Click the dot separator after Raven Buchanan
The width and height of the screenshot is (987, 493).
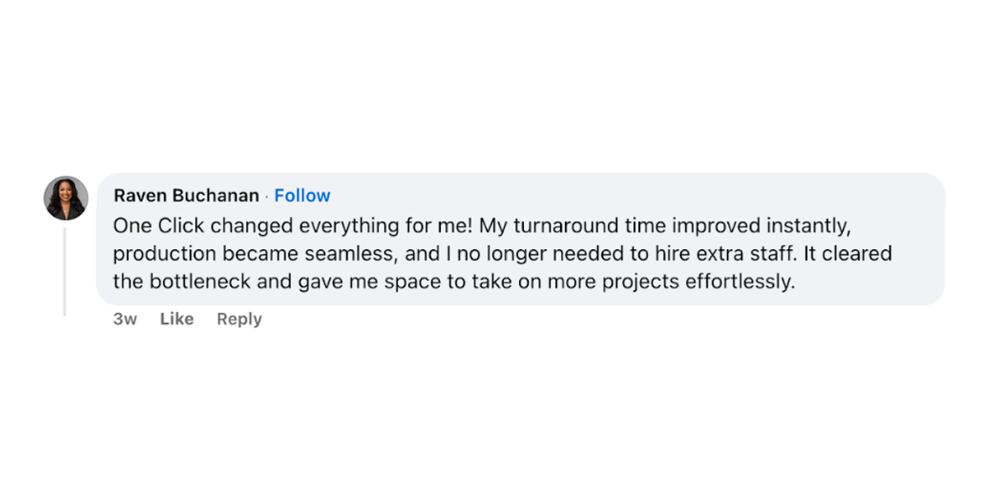(267, 196)
